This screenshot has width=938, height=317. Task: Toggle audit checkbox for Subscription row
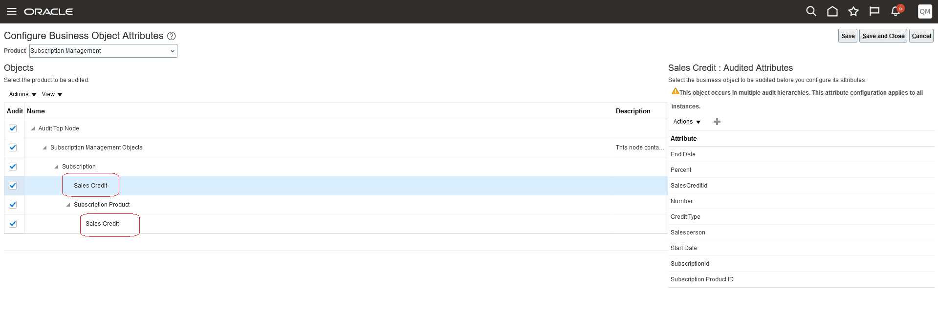click(x=13, y=167)
